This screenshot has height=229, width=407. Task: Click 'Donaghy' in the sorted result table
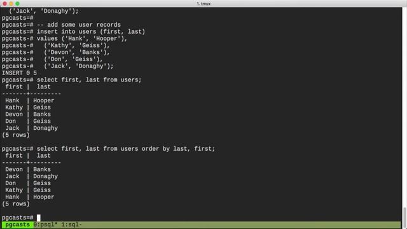click(45, 177)
